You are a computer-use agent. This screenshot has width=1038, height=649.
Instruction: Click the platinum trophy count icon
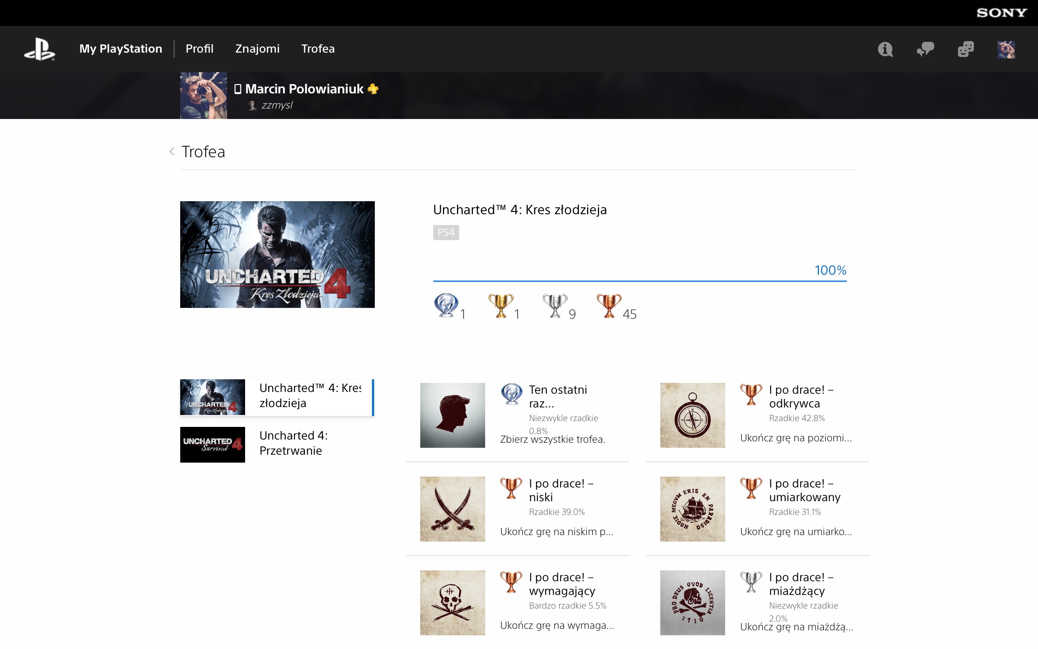[446, 305]
